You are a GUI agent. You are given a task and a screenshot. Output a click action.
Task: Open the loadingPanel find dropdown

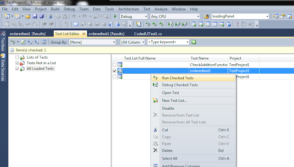267,17
